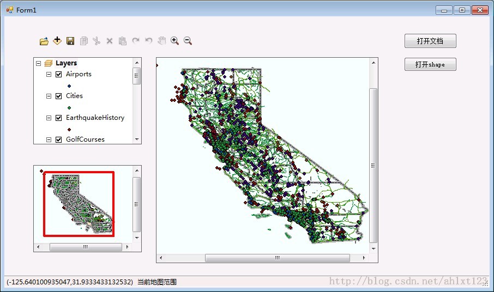Image resolution: width=494 pixels, height=292 pixels.
Task: Click the layer list scroll down arrow
Action: [x=137, y=139]
